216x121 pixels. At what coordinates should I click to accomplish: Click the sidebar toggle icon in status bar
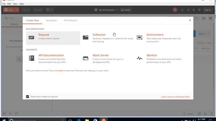point(4,114)
